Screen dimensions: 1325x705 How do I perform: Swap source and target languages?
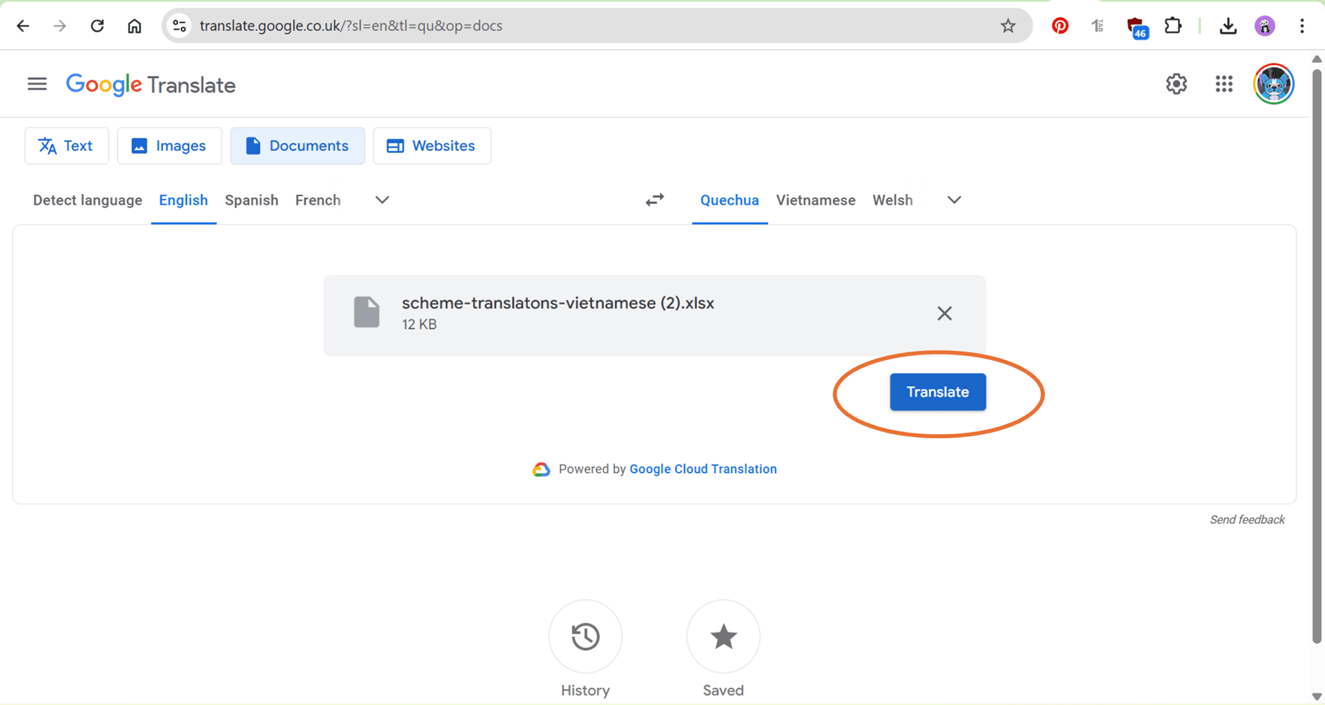654,200
